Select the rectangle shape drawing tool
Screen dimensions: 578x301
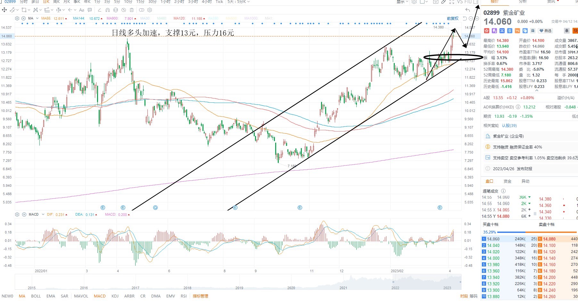pyautogui.click(x=24, y=10)
